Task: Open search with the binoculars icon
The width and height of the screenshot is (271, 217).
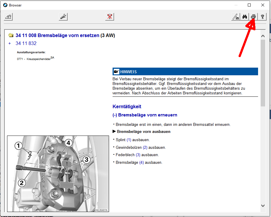Action: point(245,17)
